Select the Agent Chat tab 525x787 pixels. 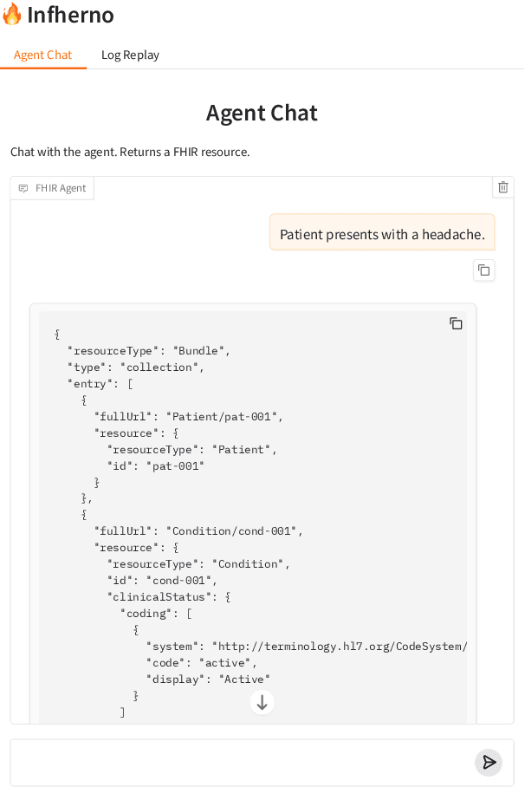[x=43, y=54]
